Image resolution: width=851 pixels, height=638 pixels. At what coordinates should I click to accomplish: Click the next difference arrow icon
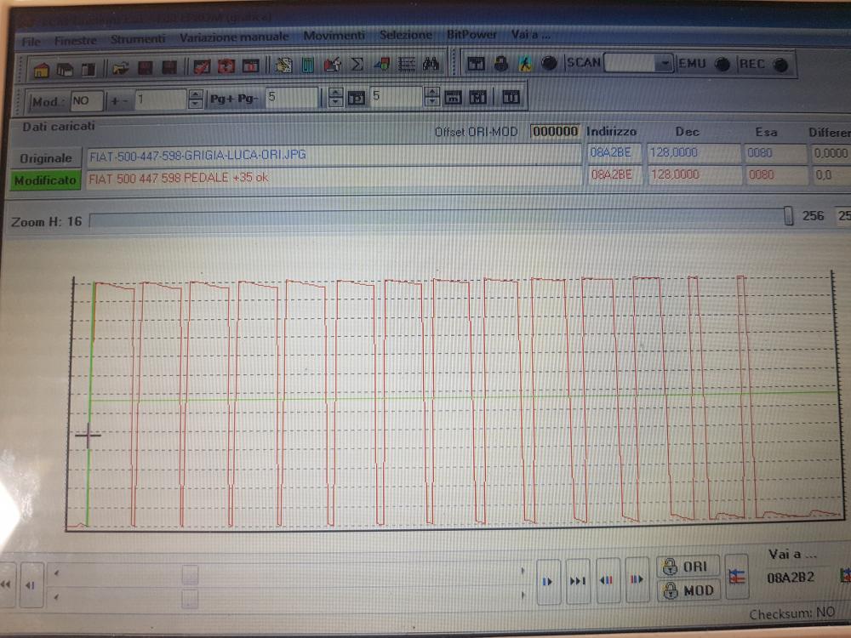tap(636, 581)
